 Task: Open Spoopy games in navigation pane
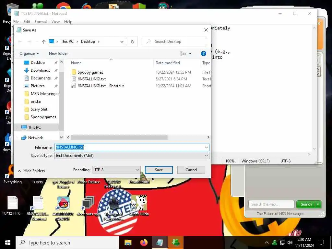point(43,117)
